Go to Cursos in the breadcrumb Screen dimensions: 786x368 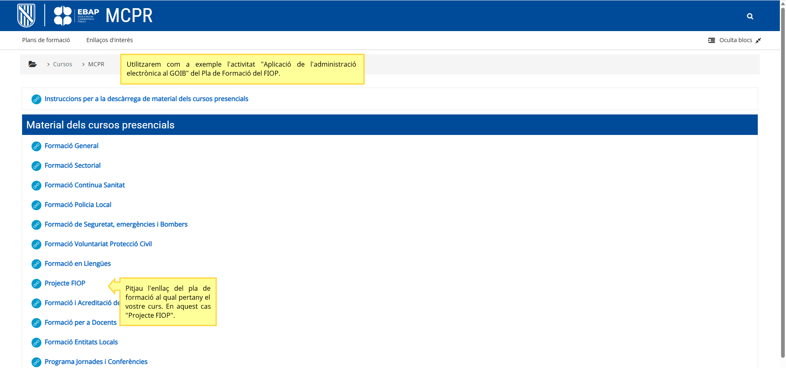[x=62, y=64]
